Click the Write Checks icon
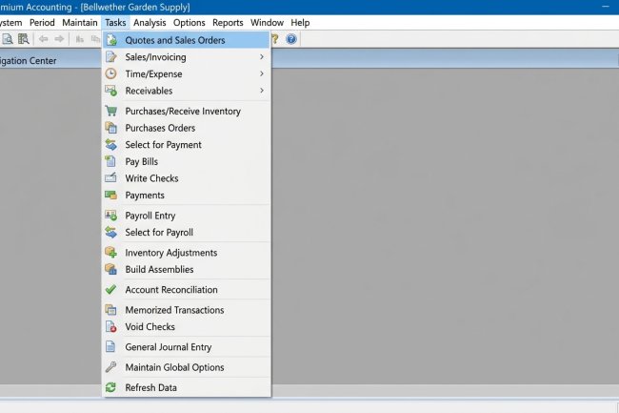The width and height of the screenshot is (619, 413). coord(110,177)
